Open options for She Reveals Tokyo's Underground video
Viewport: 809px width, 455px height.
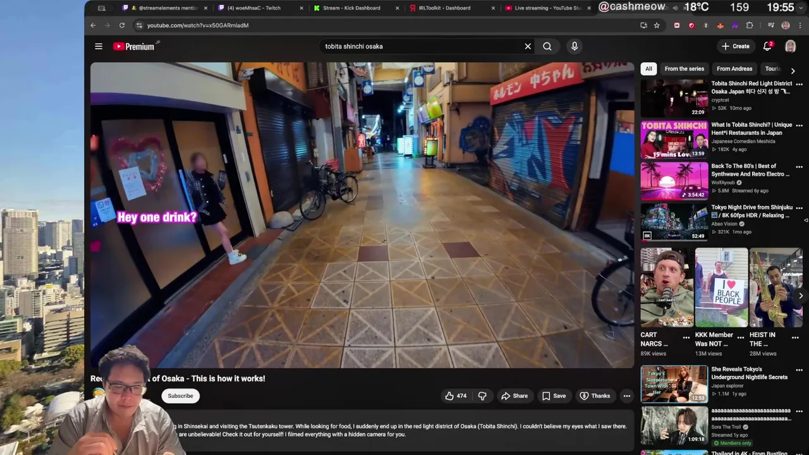[799, 370]
